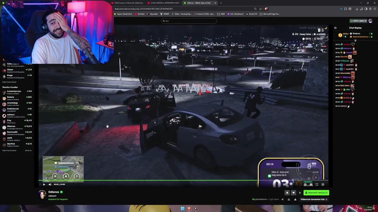Report the clip with the warning icon
The width and height of the screenshot is (378, 212).
tap(295, 199)
